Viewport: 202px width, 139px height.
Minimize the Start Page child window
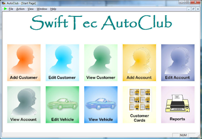click(x=189, y=9)
